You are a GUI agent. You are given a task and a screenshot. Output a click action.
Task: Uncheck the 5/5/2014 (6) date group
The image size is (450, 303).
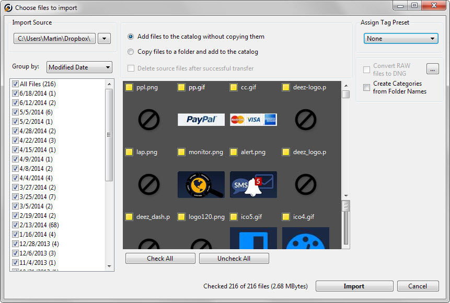(x=15, y=112)
